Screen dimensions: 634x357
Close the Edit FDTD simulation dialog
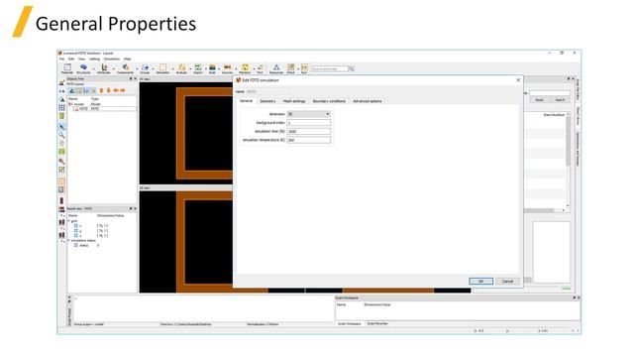[x=518, y=80]
